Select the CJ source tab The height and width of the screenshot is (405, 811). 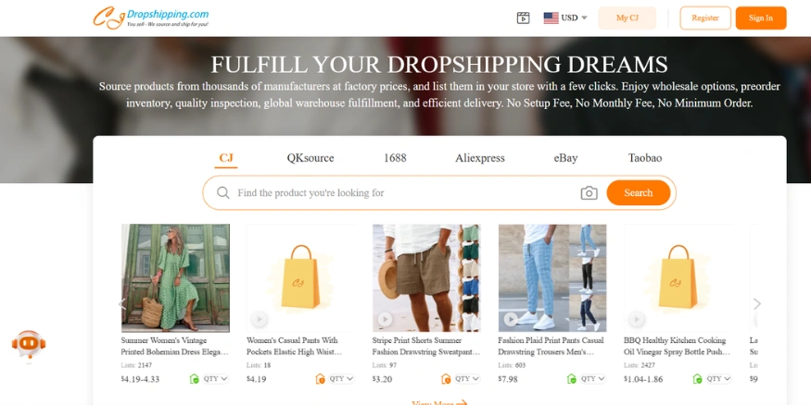tap(226, 158)
